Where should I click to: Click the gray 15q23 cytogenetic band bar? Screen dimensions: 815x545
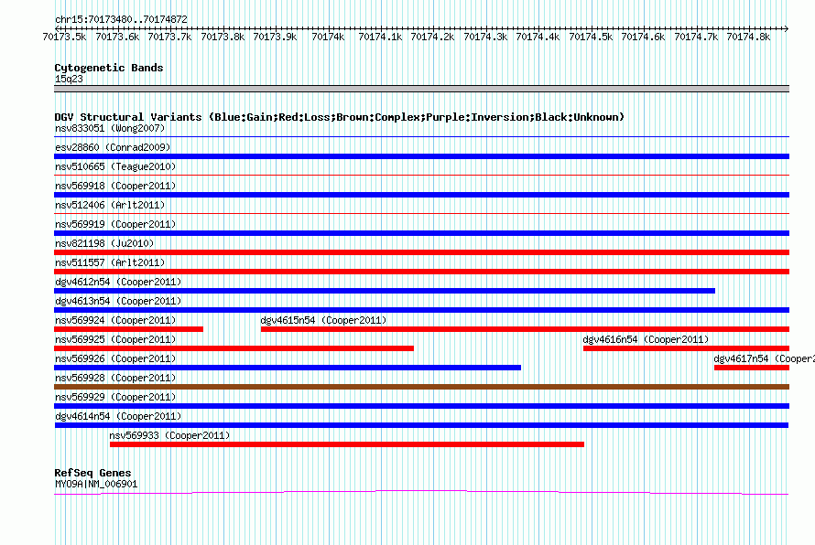point(421,89)
